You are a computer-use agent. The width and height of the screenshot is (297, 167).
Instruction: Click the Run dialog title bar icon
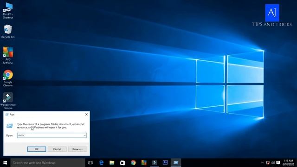point(7,115)
